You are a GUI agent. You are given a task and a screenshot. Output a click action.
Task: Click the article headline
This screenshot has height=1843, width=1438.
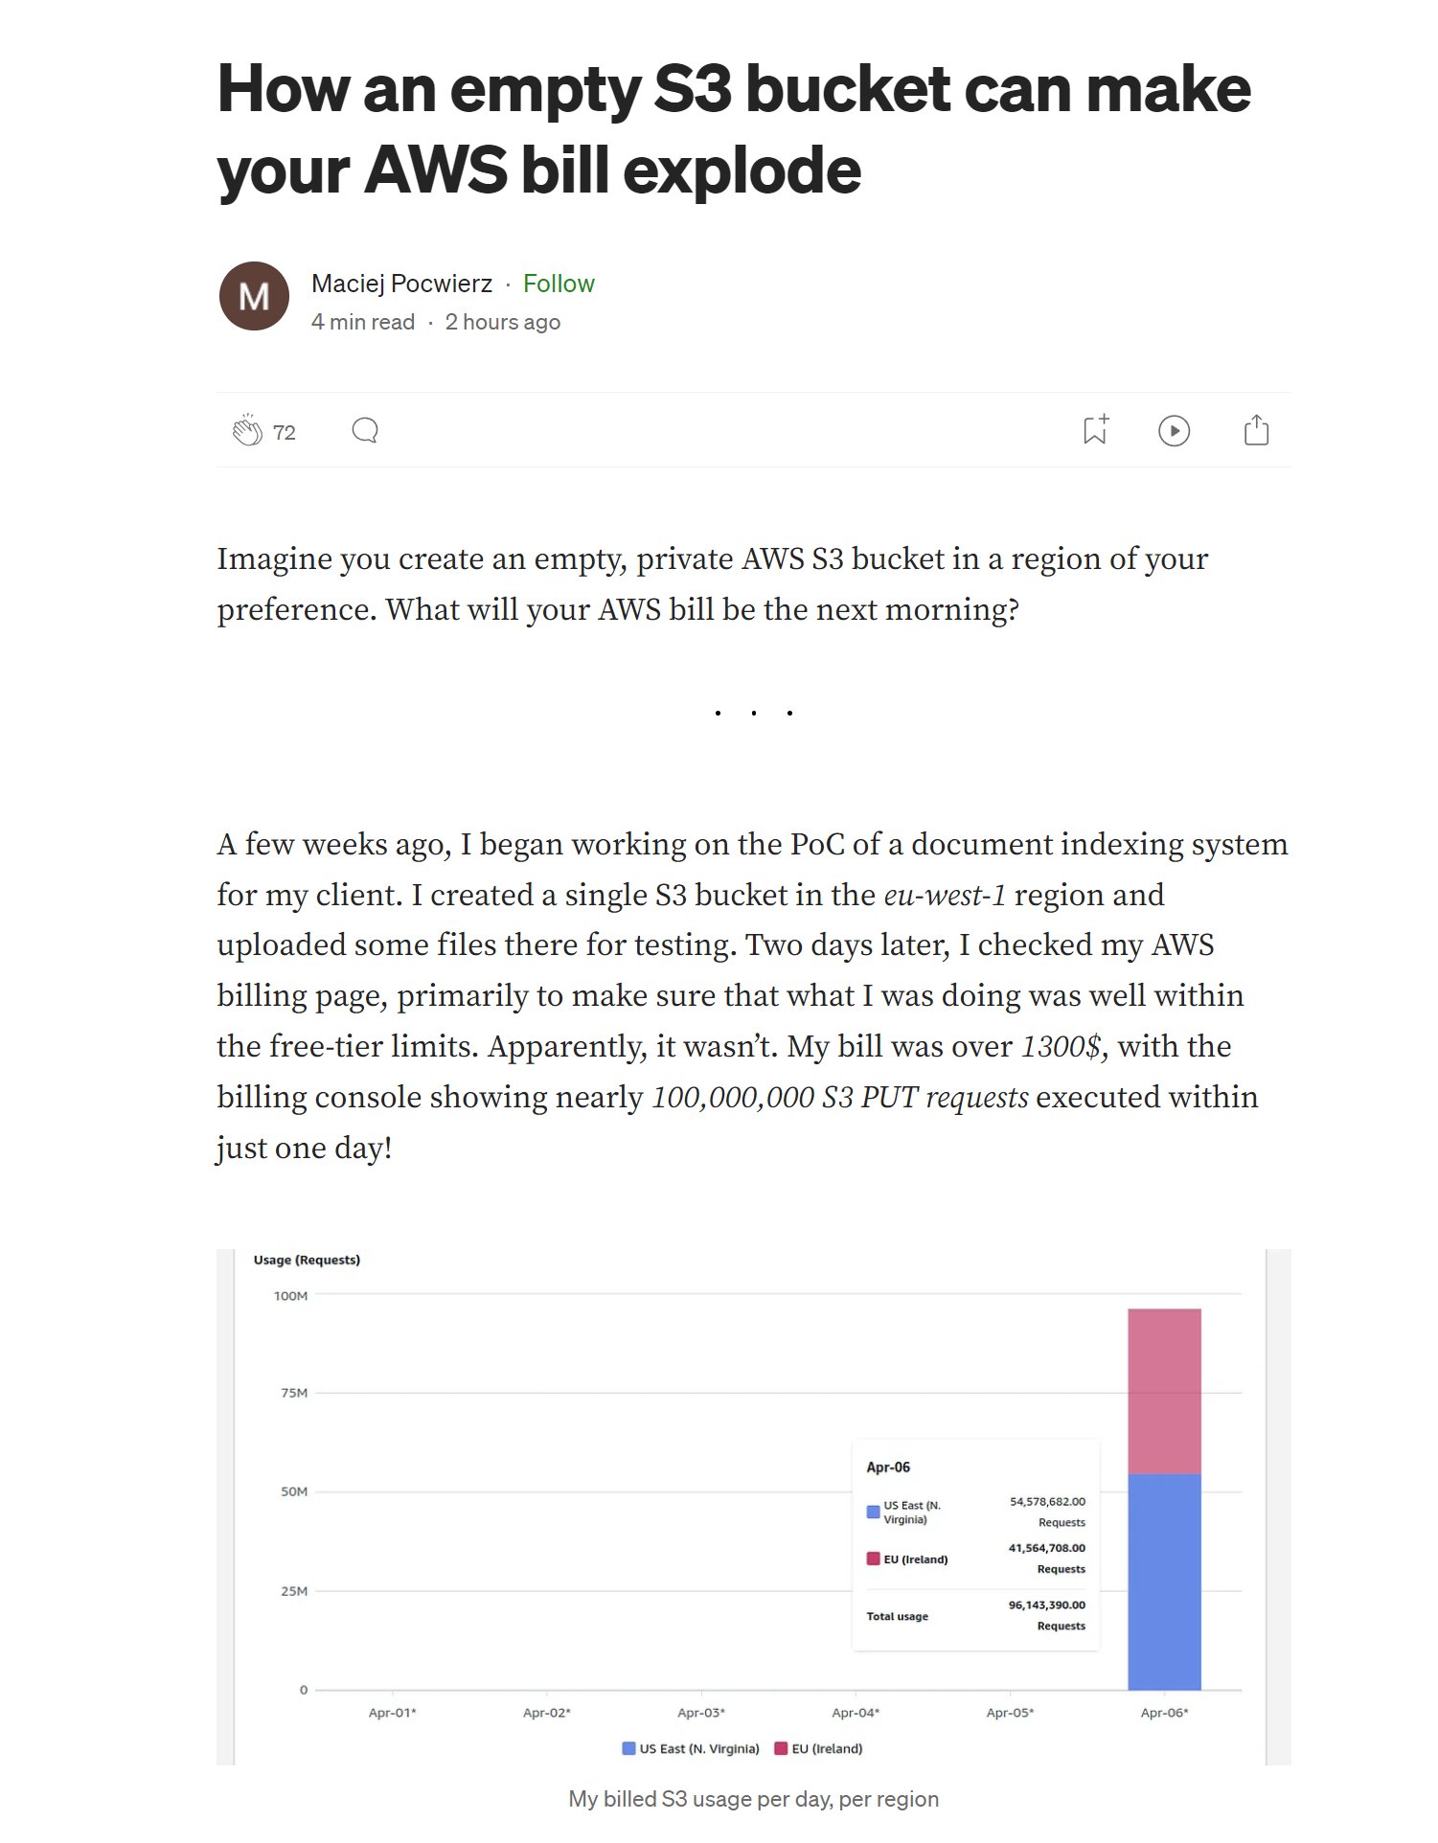pyautogui.click(x=734, y=128)
